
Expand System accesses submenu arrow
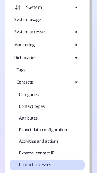[x=76, y=32]
